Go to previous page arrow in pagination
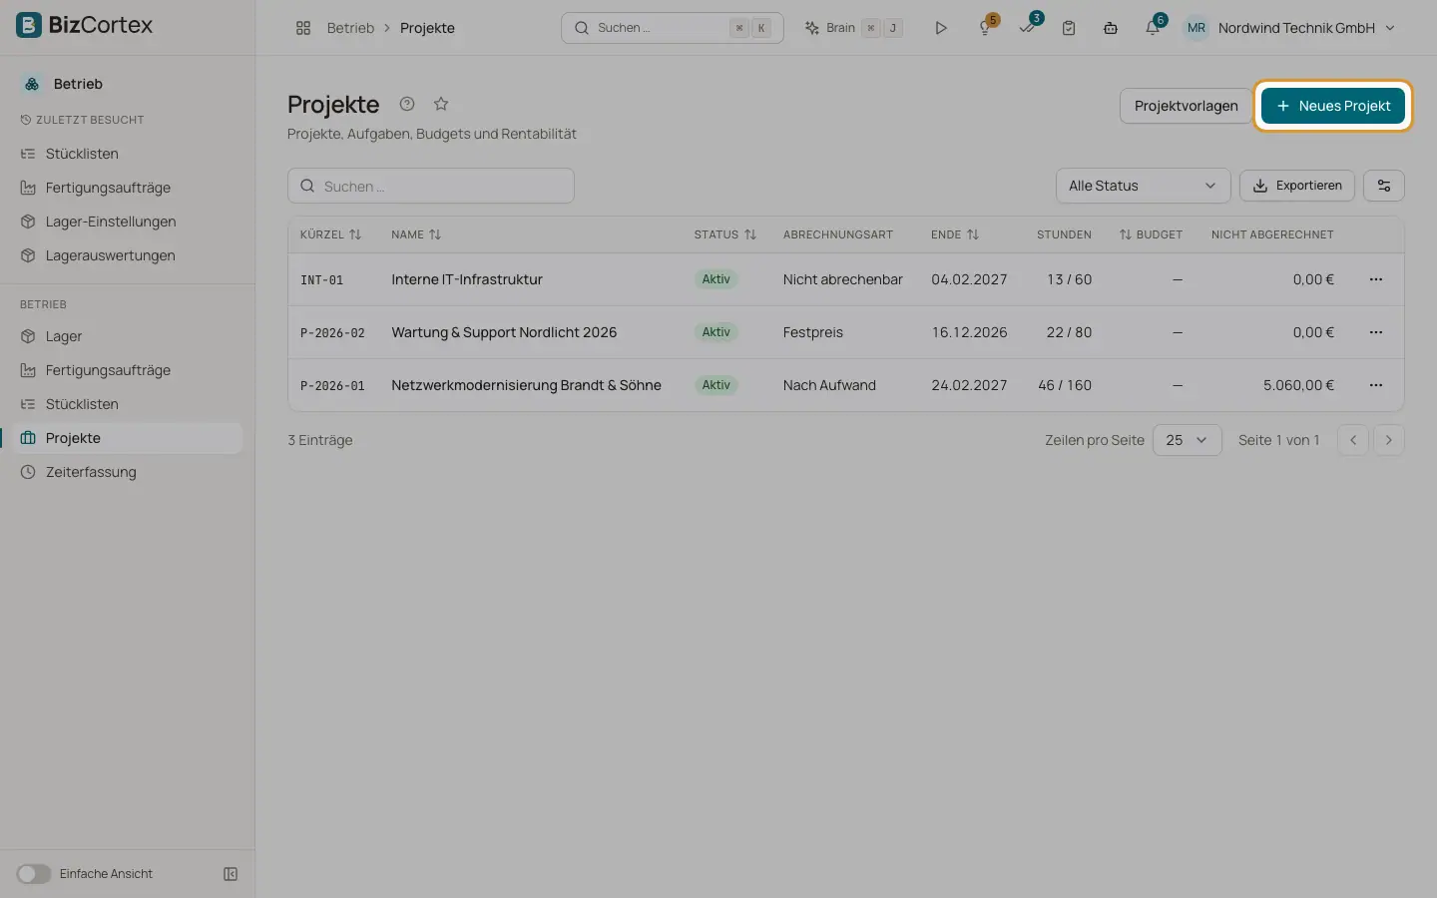 [x=1353, y=440]
